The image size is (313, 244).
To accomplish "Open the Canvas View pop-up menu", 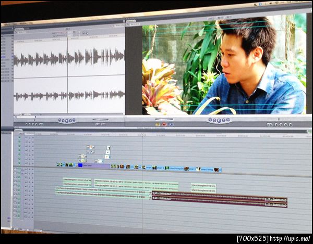I will pos(228,18).
